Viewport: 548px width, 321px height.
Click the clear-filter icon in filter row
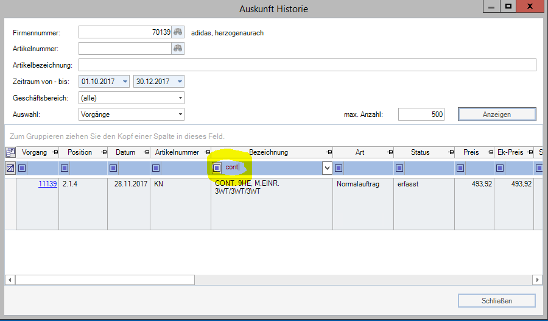click(x=10, y=168)
